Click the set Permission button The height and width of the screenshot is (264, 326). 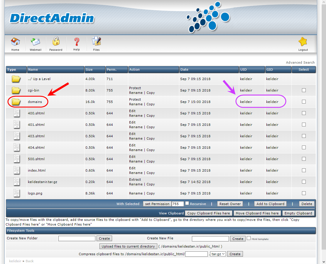(x=157, y=204)
